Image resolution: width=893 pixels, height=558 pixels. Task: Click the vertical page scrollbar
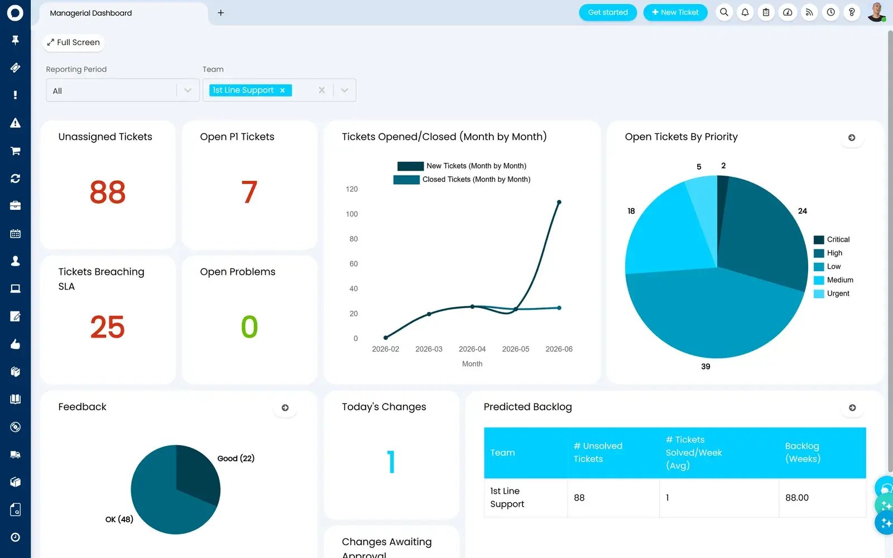coord(890,251)
